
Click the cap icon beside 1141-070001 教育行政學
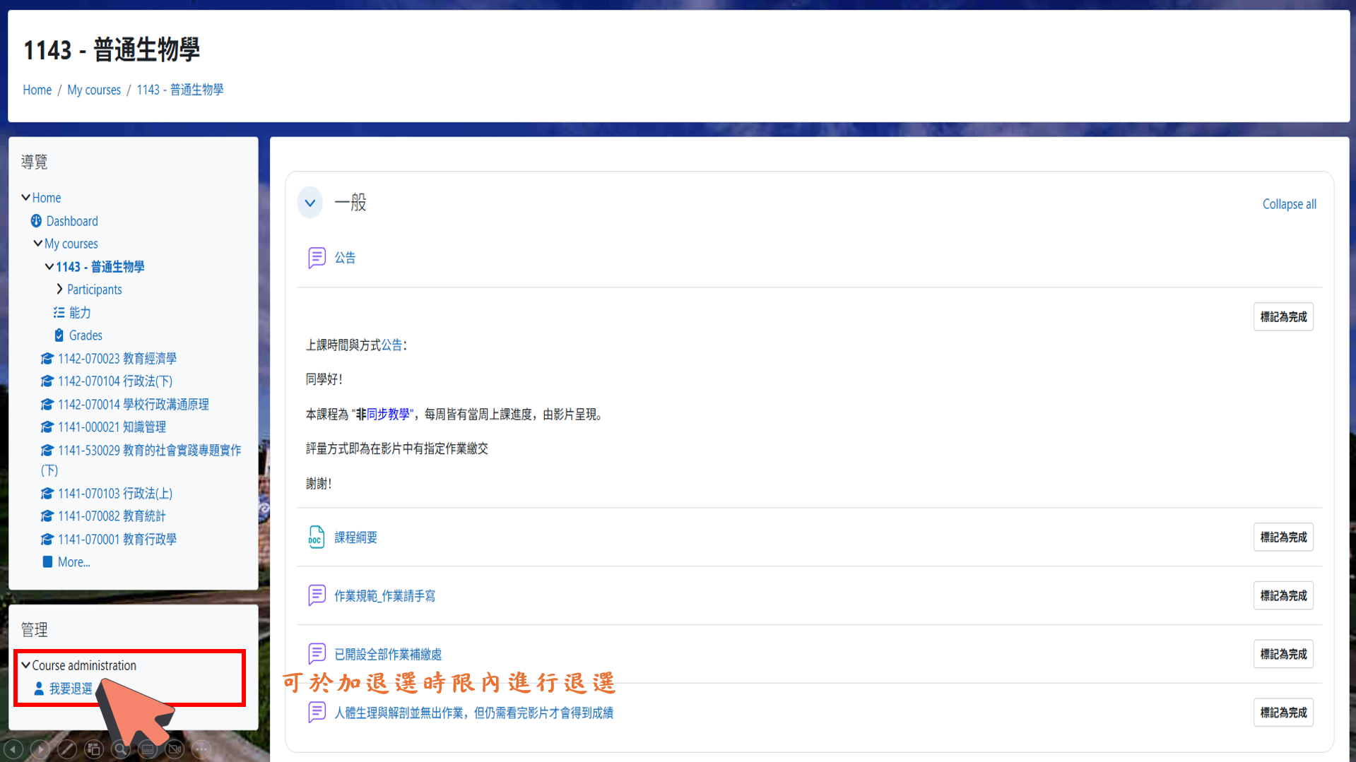click(x=47, y=539)
